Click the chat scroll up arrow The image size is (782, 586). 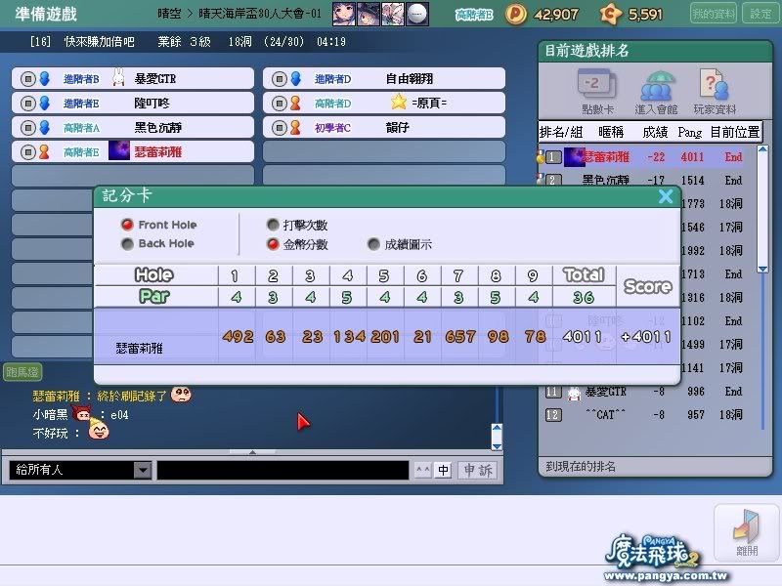point(497,429)
